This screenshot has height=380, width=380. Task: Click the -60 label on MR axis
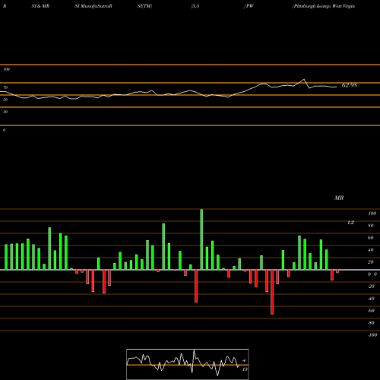371,311
